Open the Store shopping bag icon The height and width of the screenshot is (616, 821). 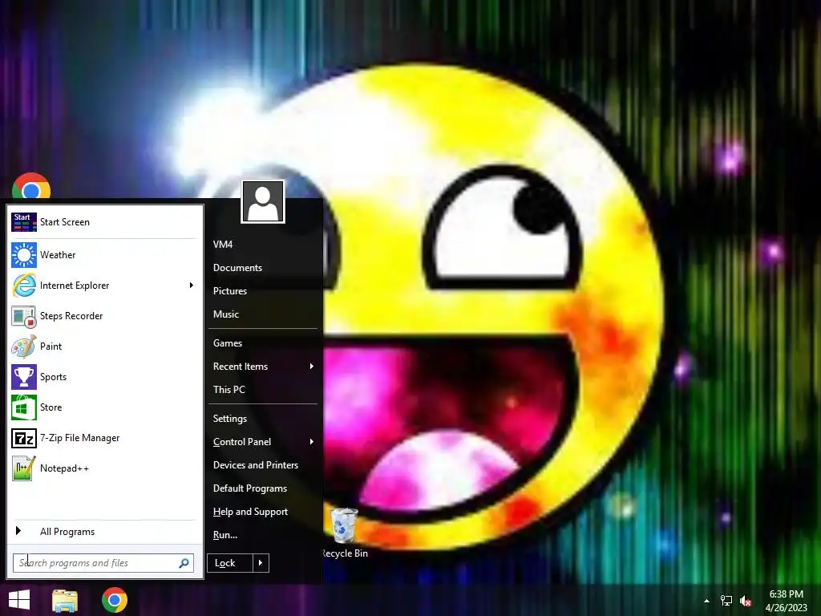[x=24, y=407]
